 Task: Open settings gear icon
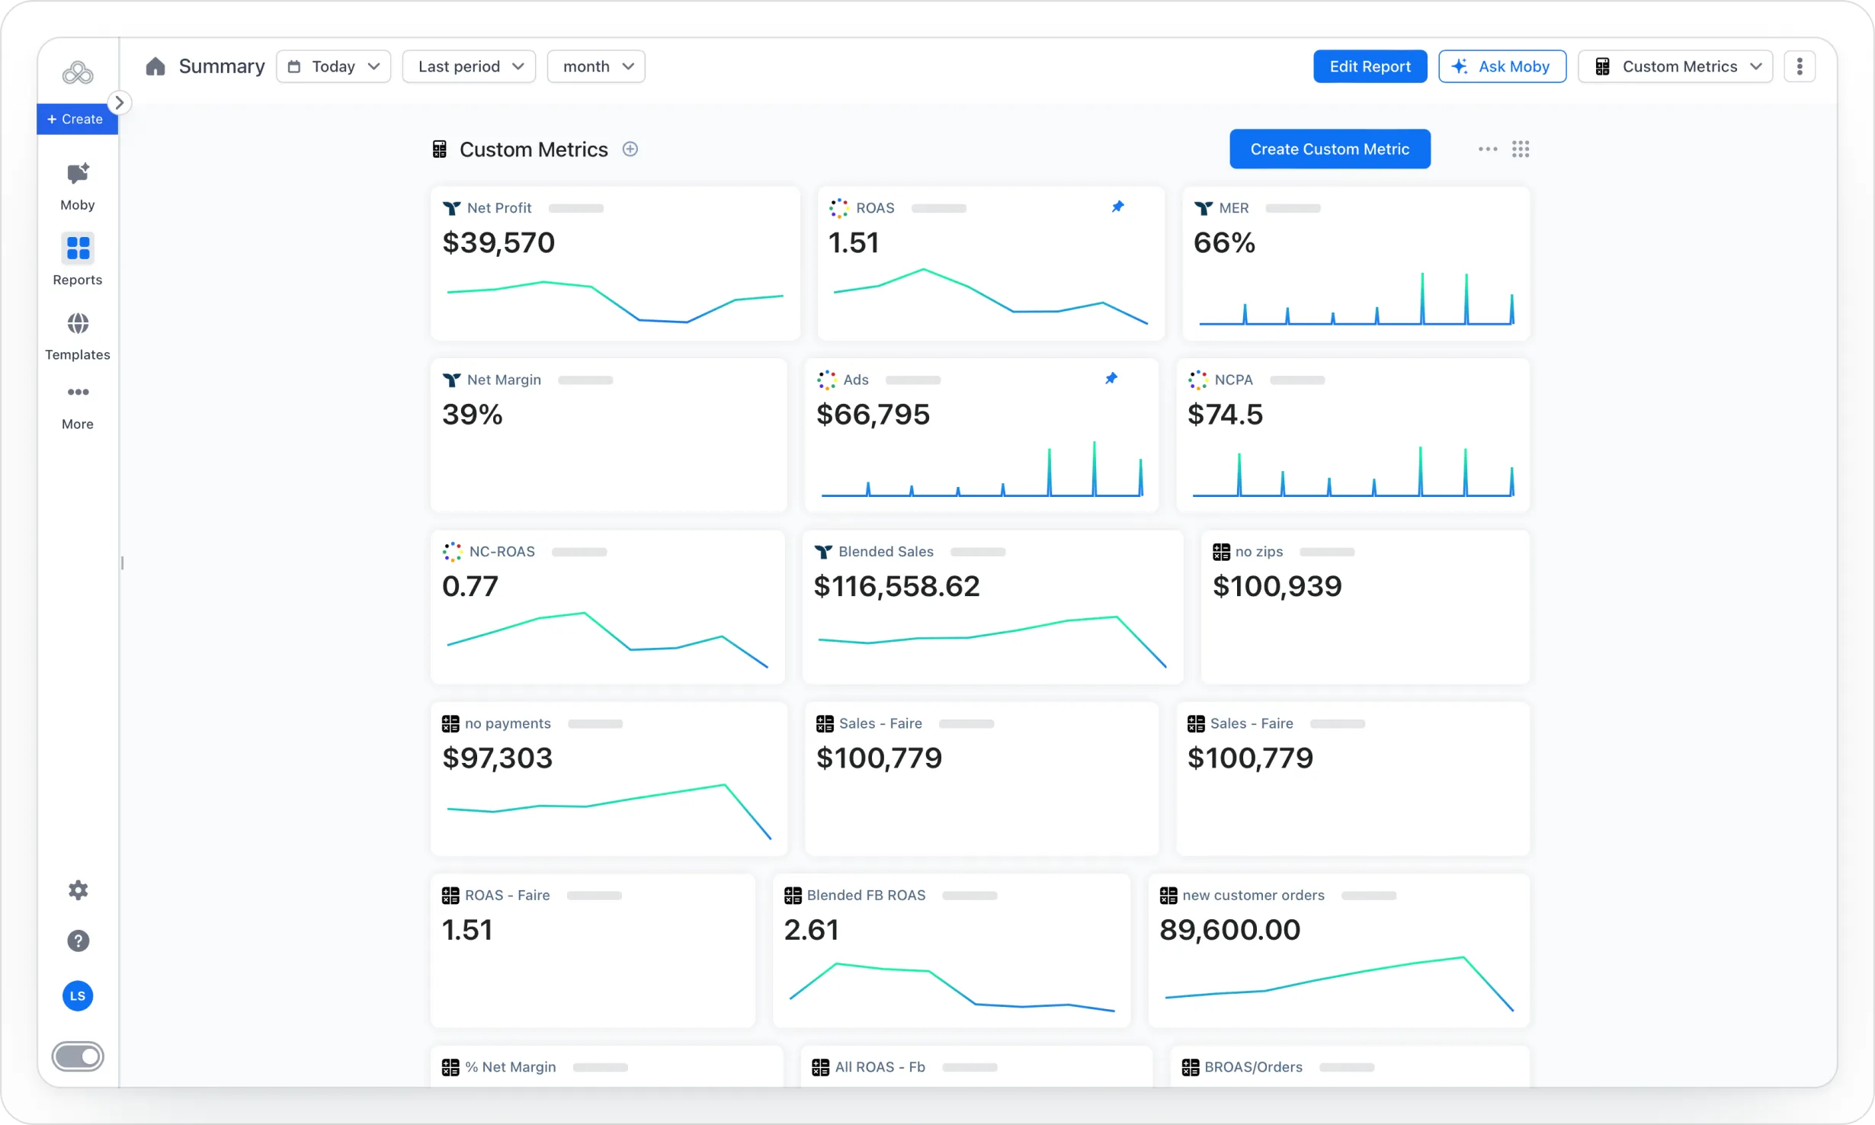[78, 889]
